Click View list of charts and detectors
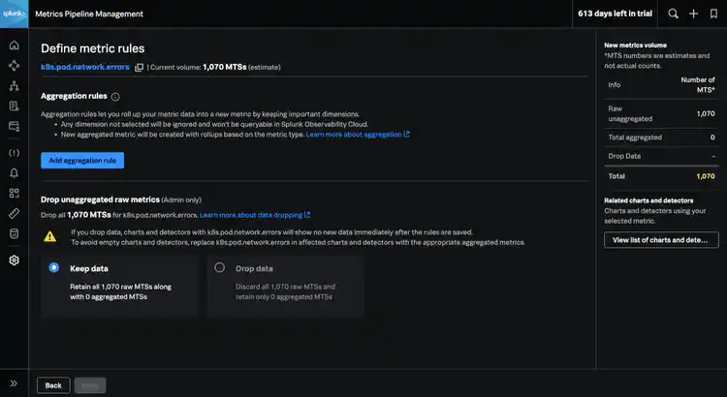727x397 pixels. [660, 240]
